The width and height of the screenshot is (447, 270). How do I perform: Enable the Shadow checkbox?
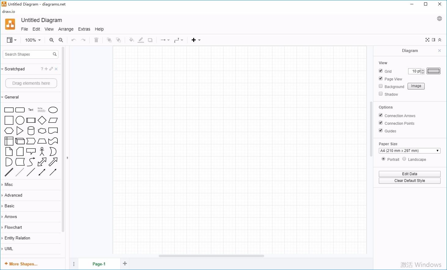click(381, 94)
